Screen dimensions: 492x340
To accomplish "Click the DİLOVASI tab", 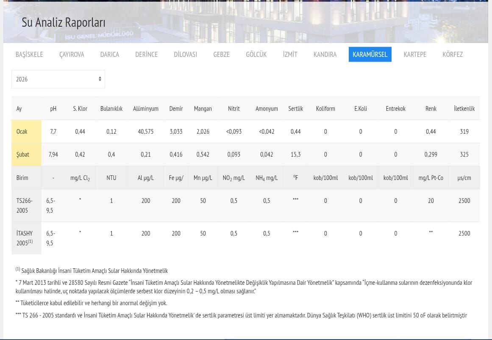I will coord(185,54).
